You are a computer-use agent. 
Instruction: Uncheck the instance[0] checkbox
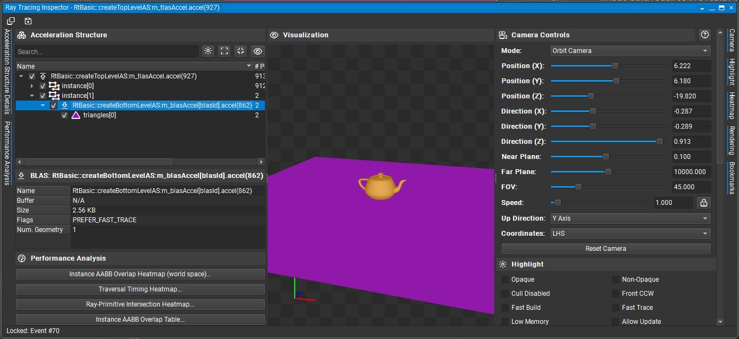43,86
